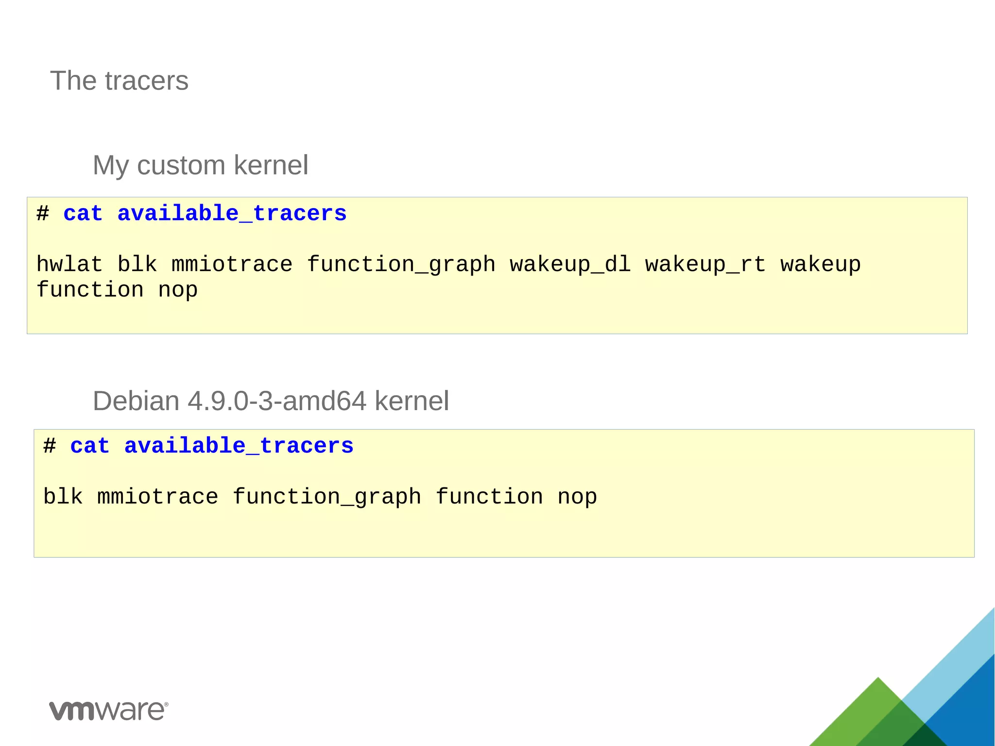
Task: Click the slide title 'The tracers'
Action: point(119,81)
